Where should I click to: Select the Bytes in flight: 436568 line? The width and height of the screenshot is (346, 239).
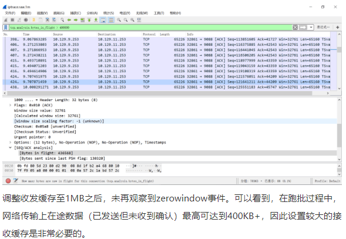coord(177,153)
